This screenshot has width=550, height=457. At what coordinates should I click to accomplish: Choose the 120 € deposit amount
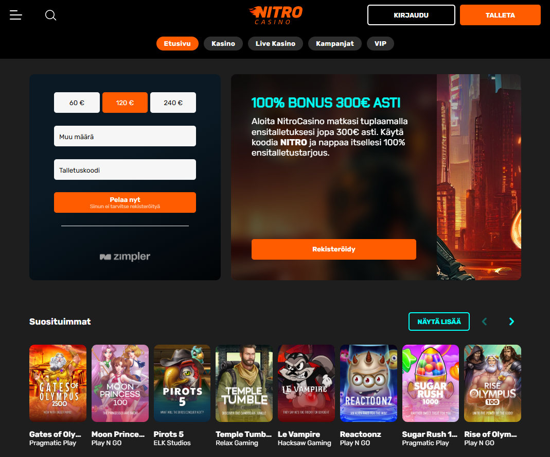(125, 103)
